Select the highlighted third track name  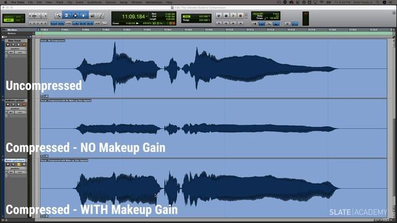point(15,160)
